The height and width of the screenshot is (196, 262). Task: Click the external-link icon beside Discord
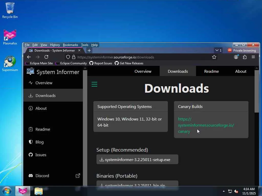(x=78, y=176)
